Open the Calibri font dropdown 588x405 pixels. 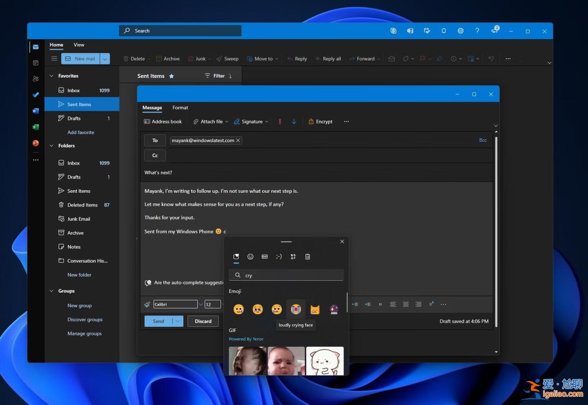200,304
